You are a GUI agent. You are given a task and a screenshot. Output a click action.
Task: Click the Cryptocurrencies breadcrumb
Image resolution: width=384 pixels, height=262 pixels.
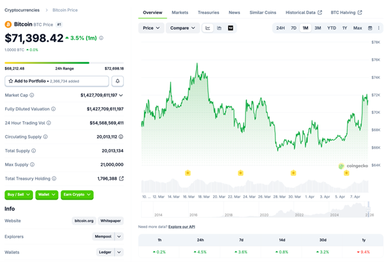tap(22, 10)
